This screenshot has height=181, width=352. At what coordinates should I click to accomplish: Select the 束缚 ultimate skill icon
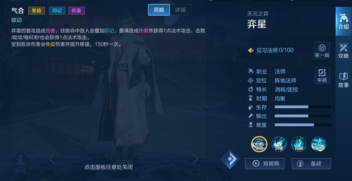(x=318, y=144)
